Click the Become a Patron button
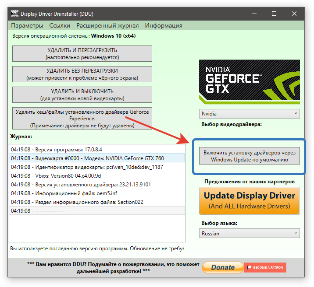 tap(265, 267)
